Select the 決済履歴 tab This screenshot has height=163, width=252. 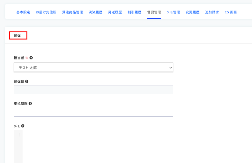(96, 12)
